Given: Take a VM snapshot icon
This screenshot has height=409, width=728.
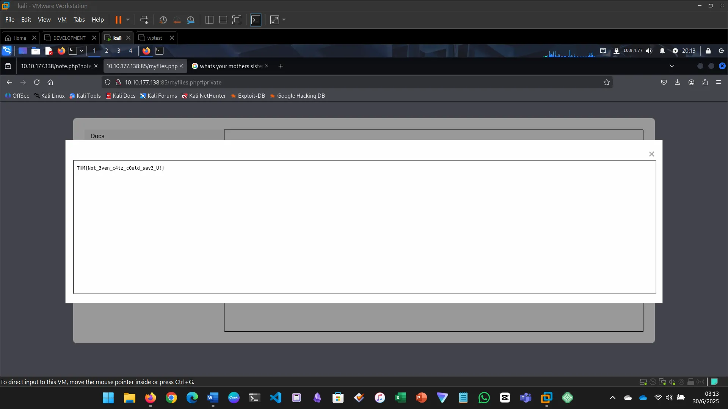Looking at the screenshot, I should coord(163,20).
